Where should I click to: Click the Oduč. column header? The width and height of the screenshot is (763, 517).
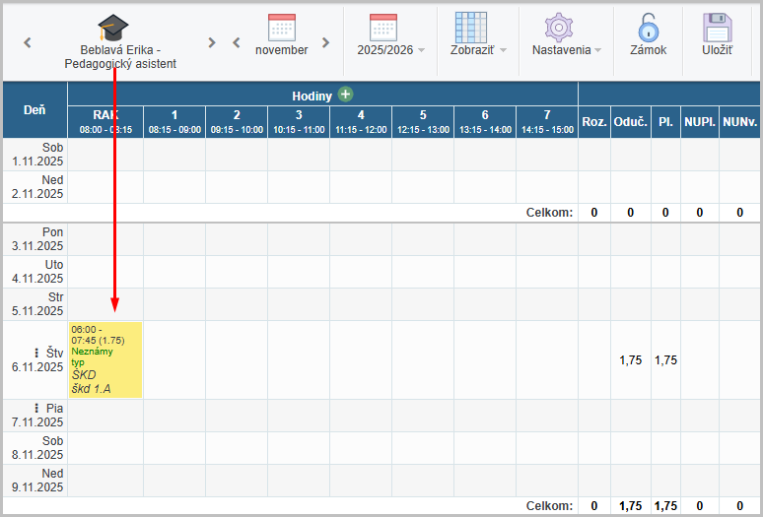click(x=630, y=122)
